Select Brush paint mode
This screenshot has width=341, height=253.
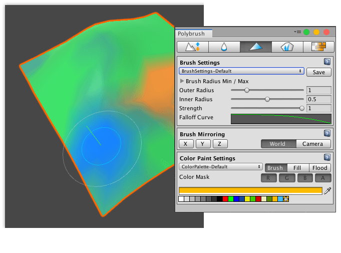pos(276,168)
